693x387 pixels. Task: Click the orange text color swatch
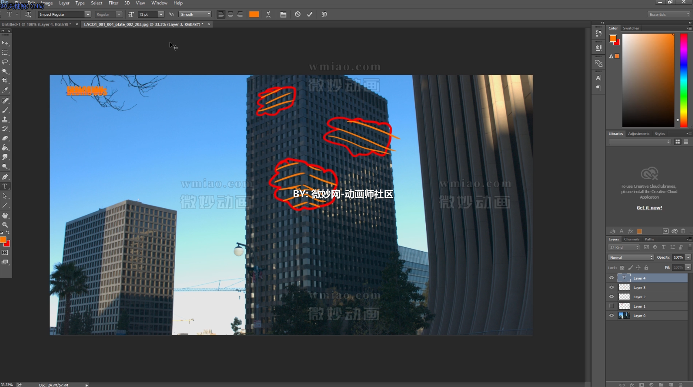coord(254,14)
